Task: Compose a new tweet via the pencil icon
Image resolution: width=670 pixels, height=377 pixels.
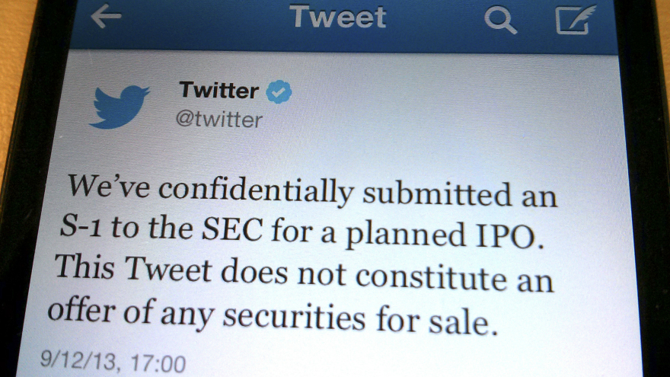Action: coord(575,20)
